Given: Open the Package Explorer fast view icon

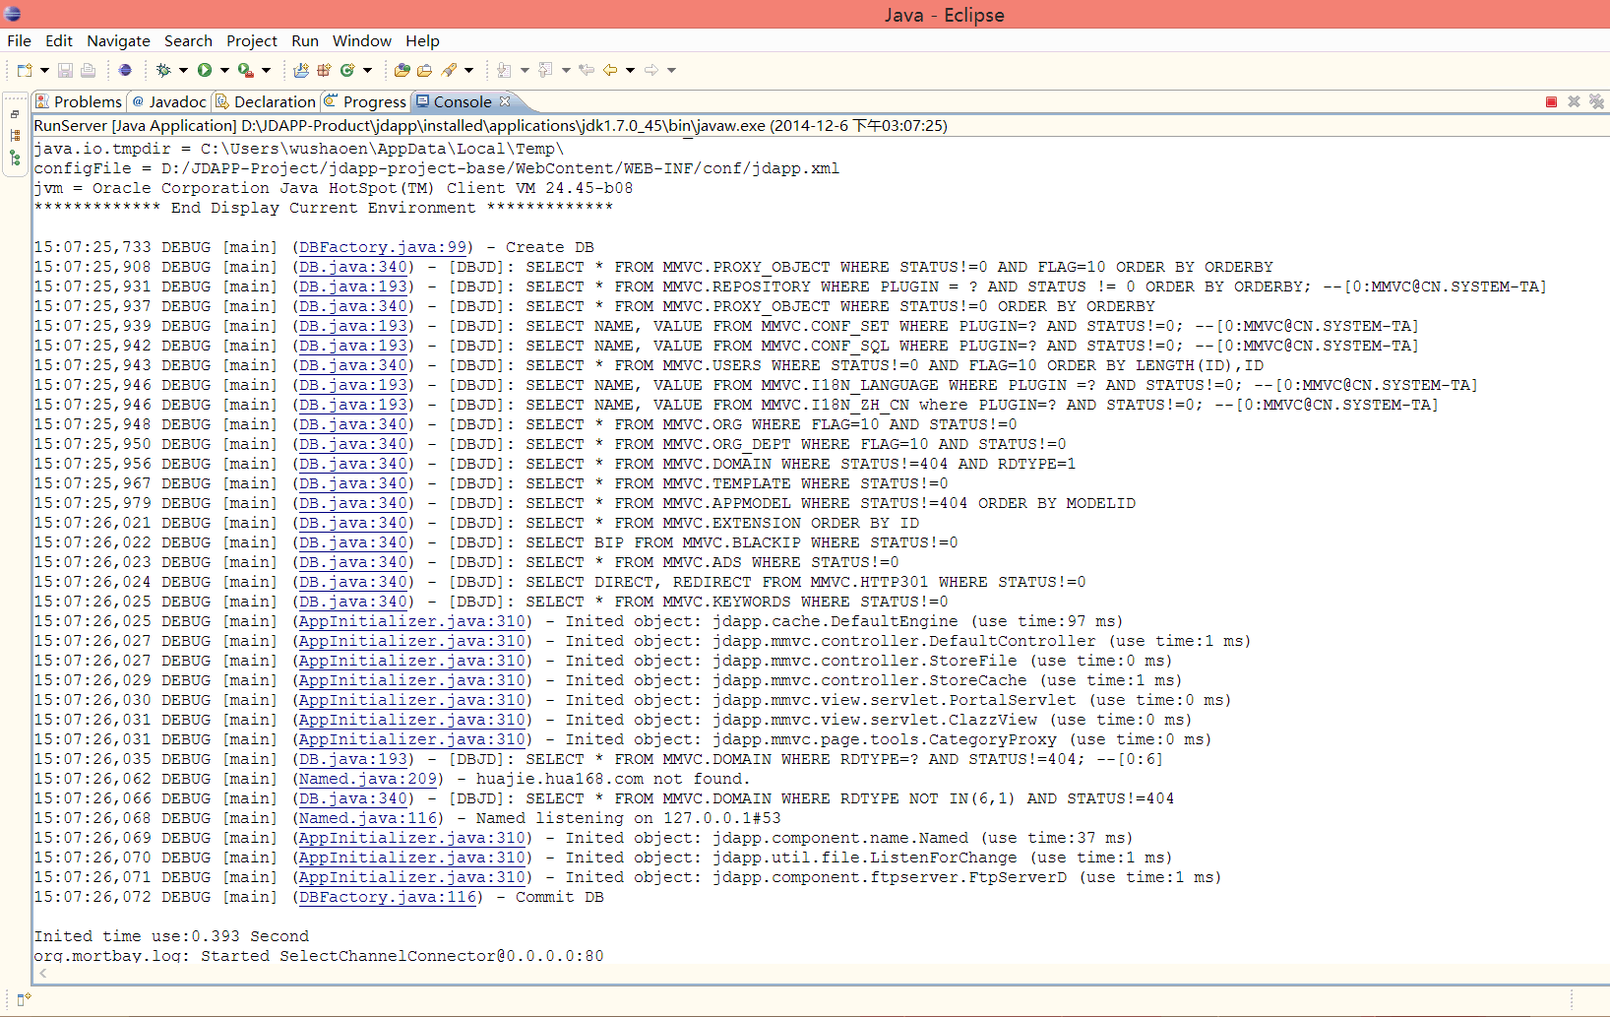Looking at the screenshot, I should 15,136.
